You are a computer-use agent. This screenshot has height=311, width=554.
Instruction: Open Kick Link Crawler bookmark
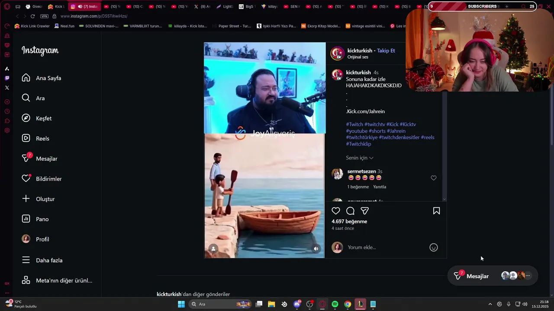(32, 26)
